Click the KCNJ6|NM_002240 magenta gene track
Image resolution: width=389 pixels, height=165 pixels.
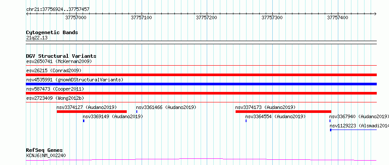[201, 159]
